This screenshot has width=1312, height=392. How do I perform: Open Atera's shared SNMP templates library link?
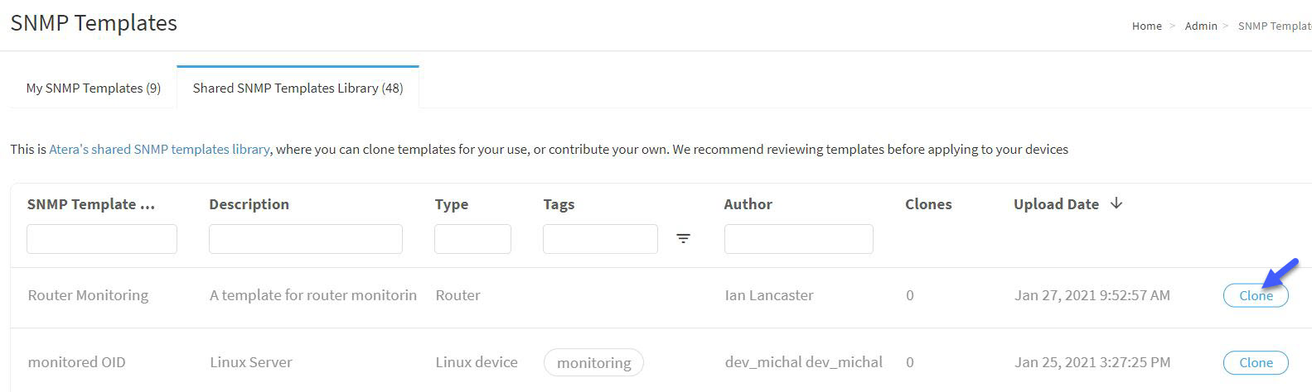click(159, 150)
